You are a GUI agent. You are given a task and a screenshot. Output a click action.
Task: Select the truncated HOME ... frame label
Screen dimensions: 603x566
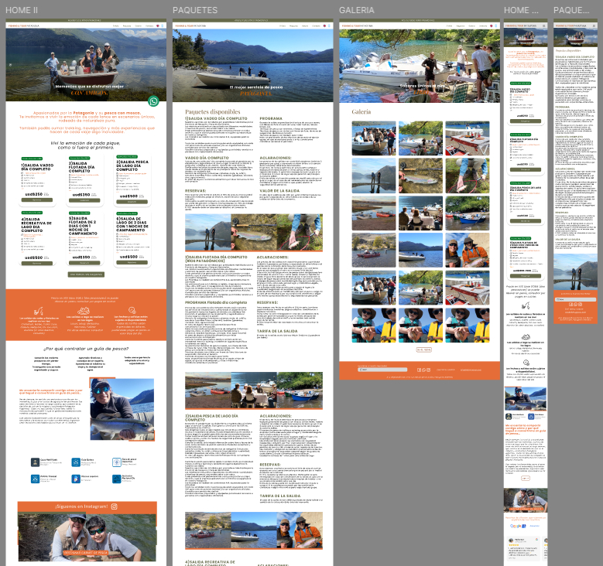pyautogui.click(x=521, y=10)
